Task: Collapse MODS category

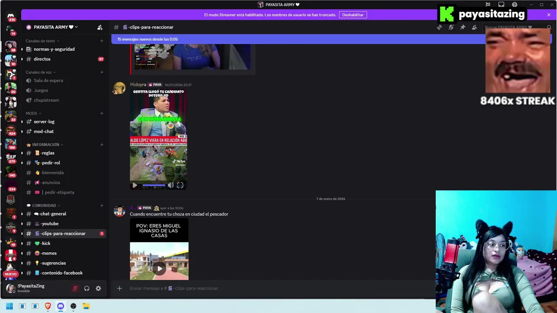Action: click(33, 113)
